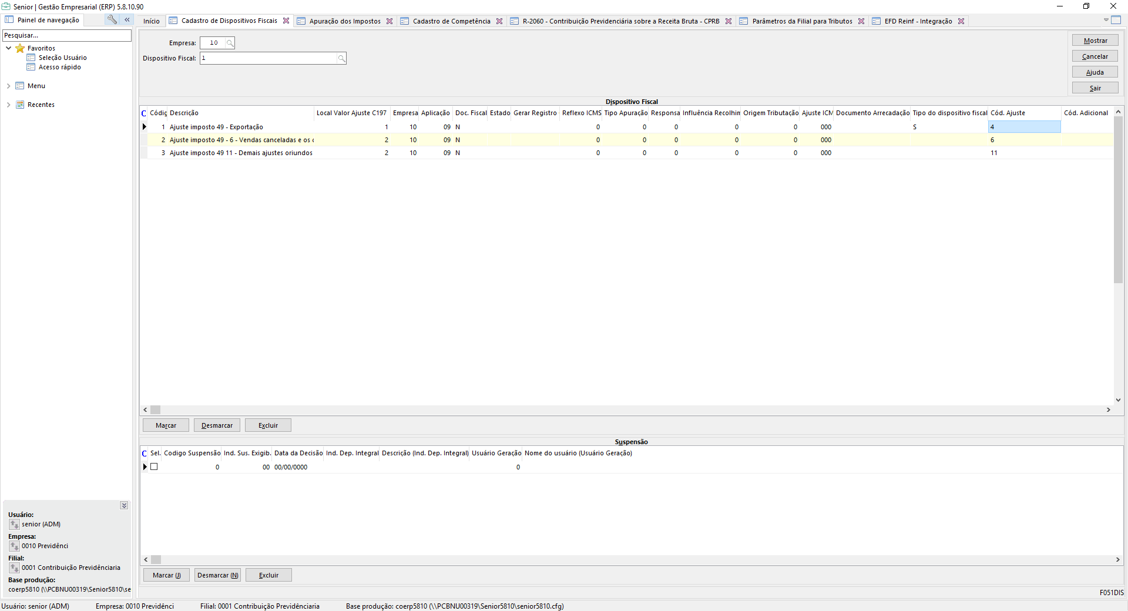Click the wrench settings icon in navigation panel
The height and width of the screenshot is (611, 1128).
(112, 19)
